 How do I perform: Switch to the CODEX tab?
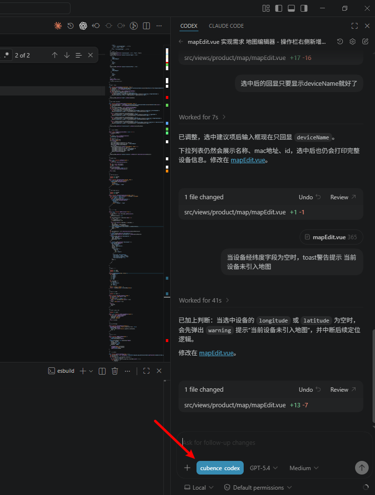[189, 26]
